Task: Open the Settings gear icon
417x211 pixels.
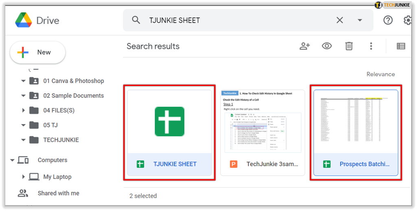Action: [407, 20]
